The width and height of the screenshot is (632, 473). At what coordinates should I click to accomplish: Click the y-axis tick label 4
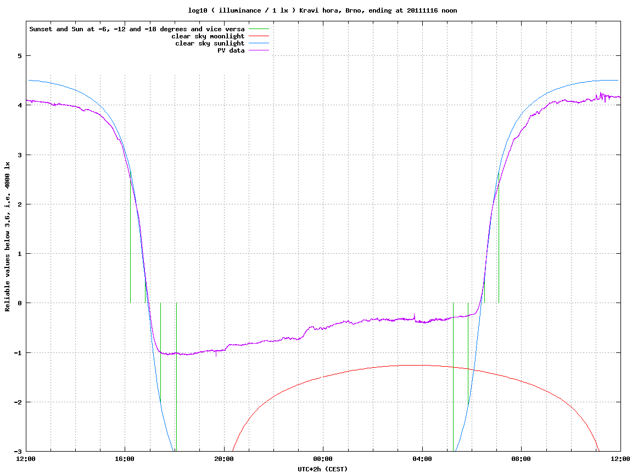19,105
